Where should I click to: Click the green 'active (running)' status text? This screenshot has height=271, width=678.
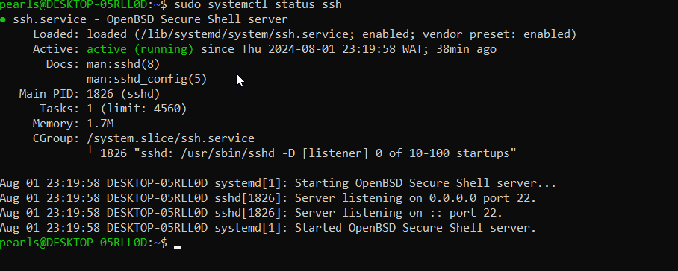(x=140, y=49)
